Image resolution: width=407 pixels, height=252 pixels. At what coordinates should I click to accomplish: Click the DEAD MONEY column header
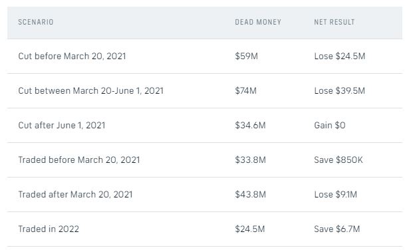tap(258, 22)
